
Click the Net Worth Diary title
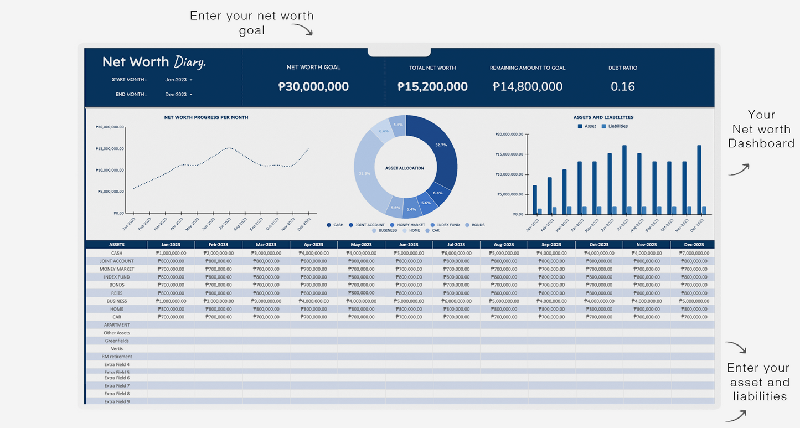coord(154,62)
